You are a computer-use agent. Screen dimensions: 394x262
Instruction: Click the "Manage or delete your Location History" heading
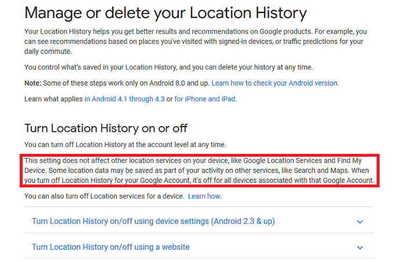coord(165,12)
